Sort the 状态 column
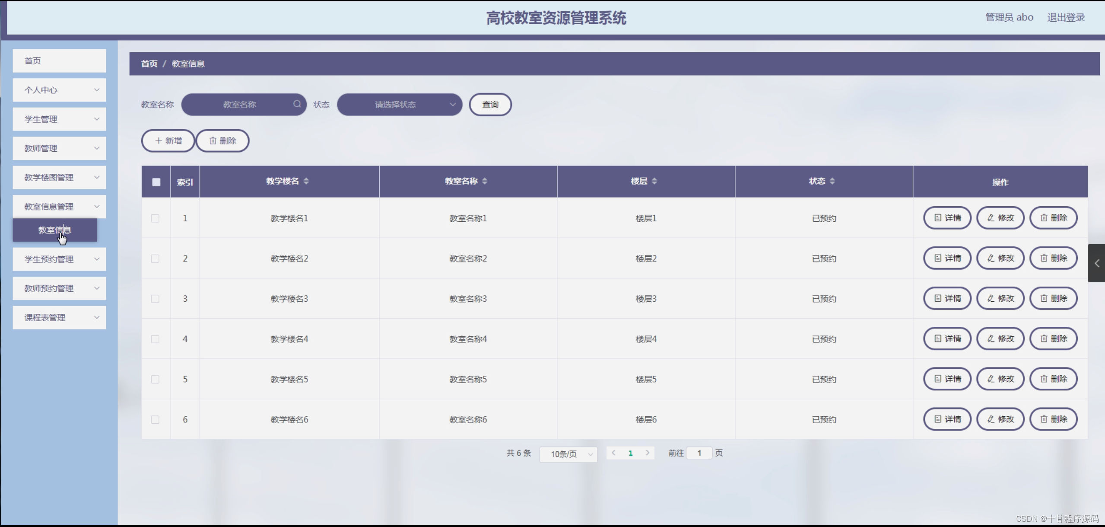This screenshot has height=527, width=1105. coord(833,181)
